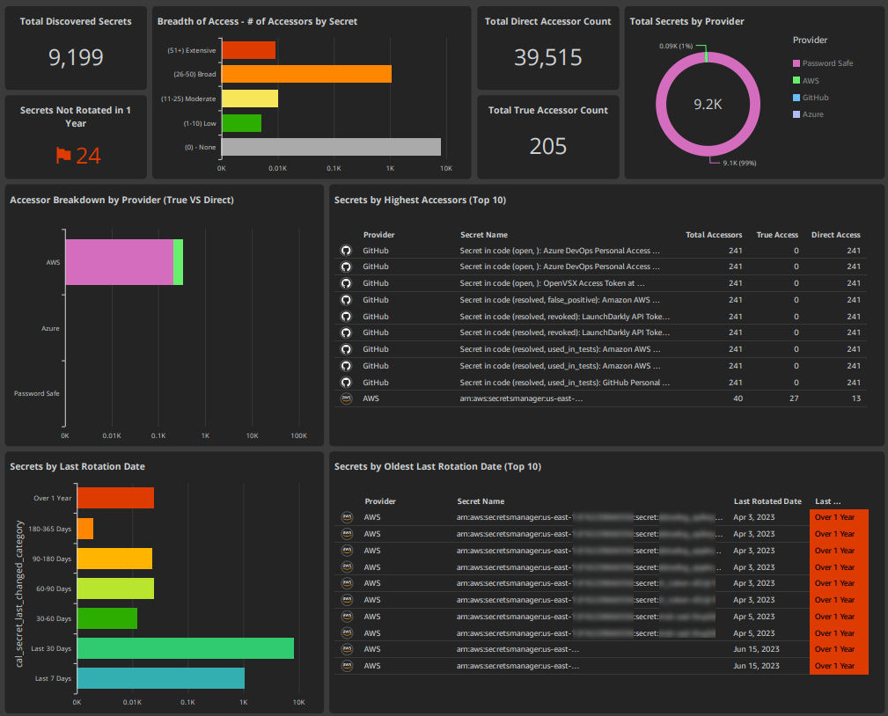The image size is (888, 716).
Task: Click the AWS icon on the first Apr 3, 2023 row
Action: tap(347, 516)
